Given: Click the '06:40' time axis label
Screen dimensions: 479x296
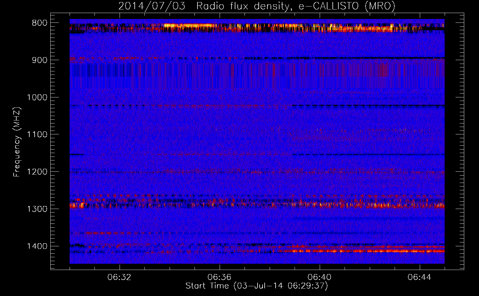Looking at the screenshot, I should tap(319, 277).
